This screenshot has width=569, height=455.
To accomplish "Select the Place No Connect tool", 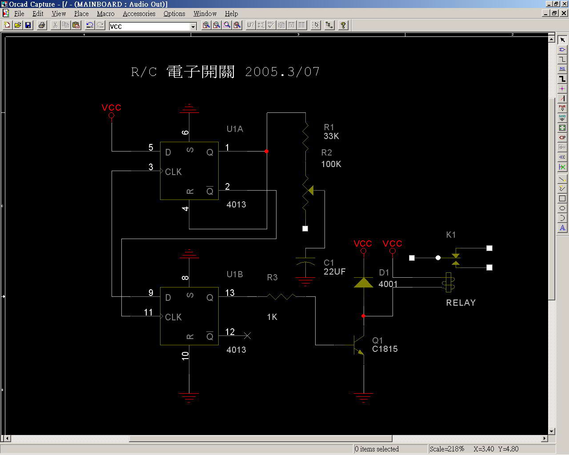I will [562, 167].
